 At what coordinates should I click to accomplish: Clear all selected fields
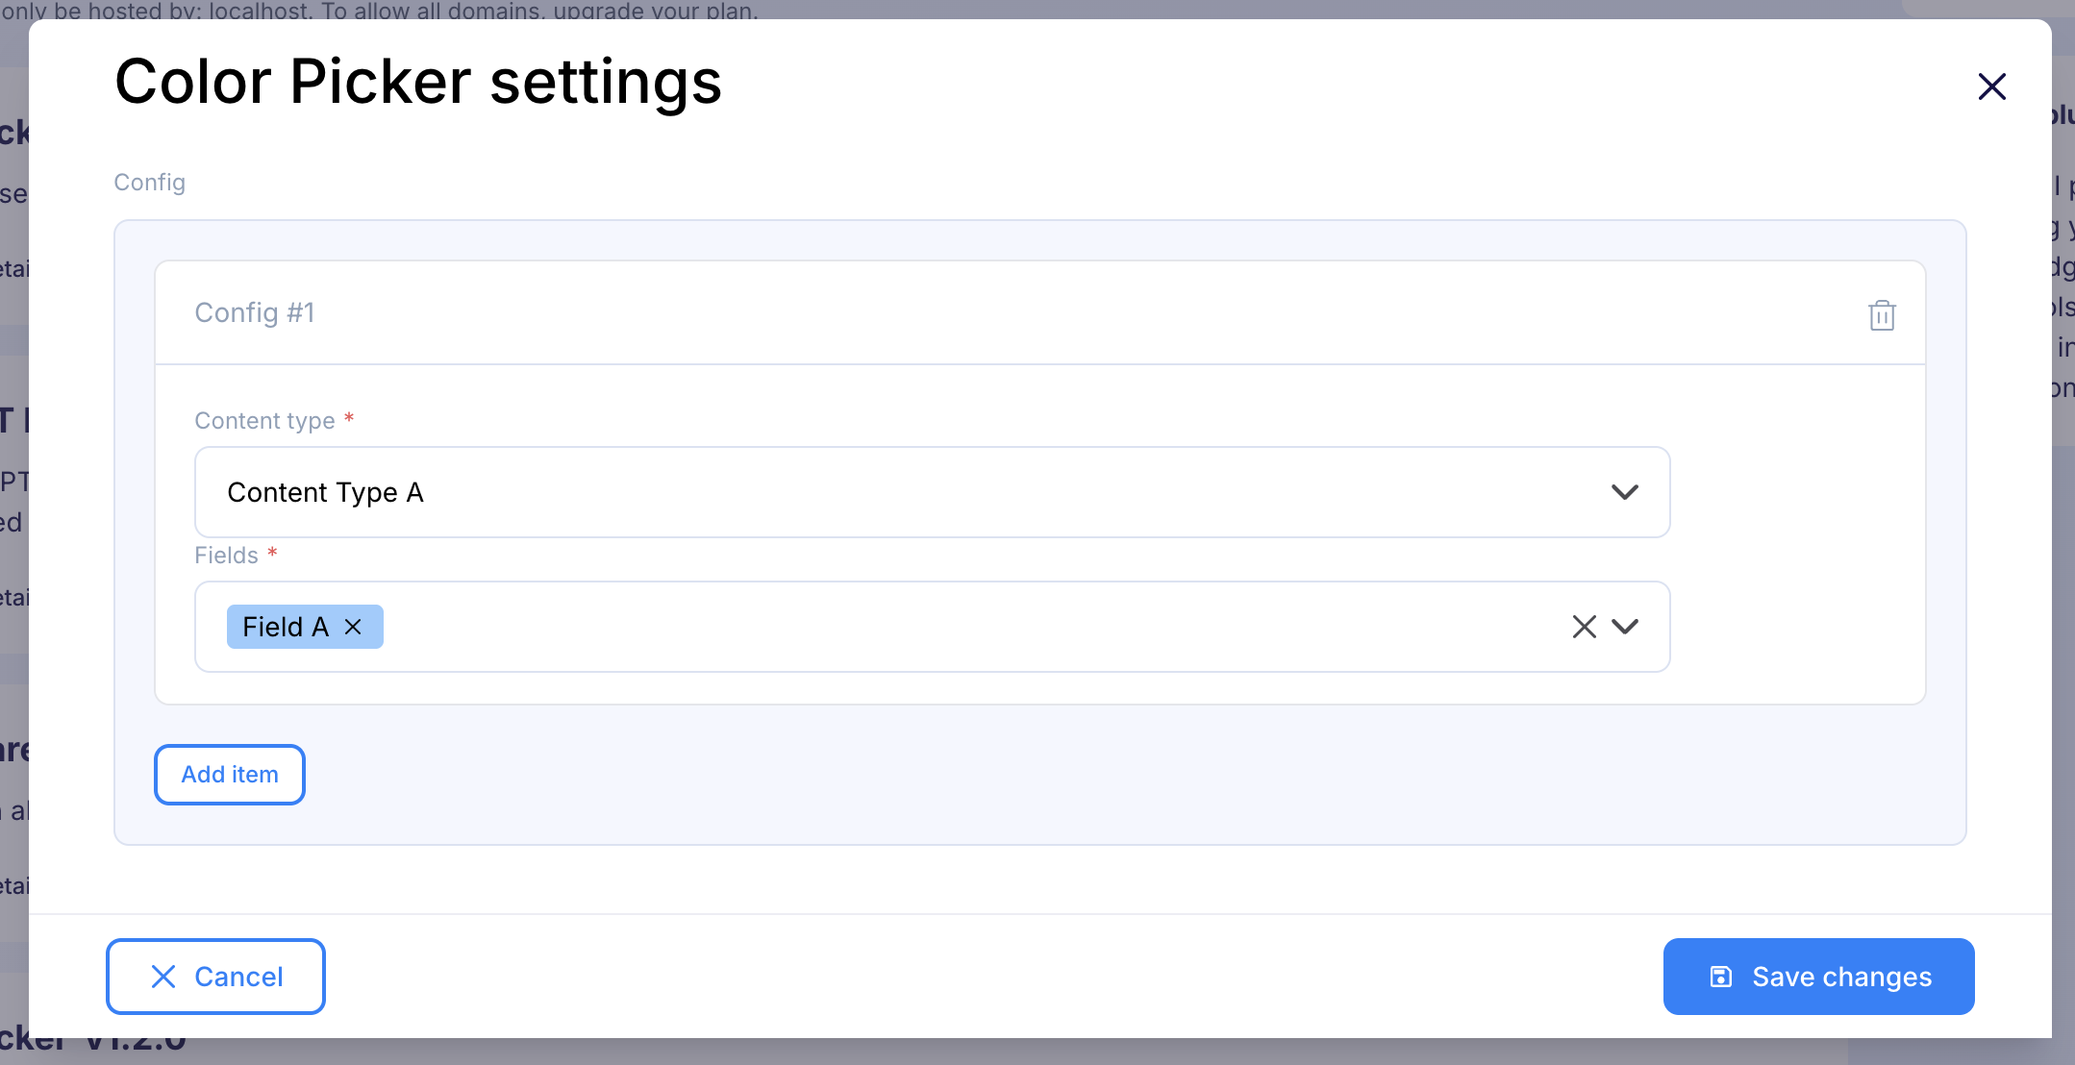point(1584,627)
